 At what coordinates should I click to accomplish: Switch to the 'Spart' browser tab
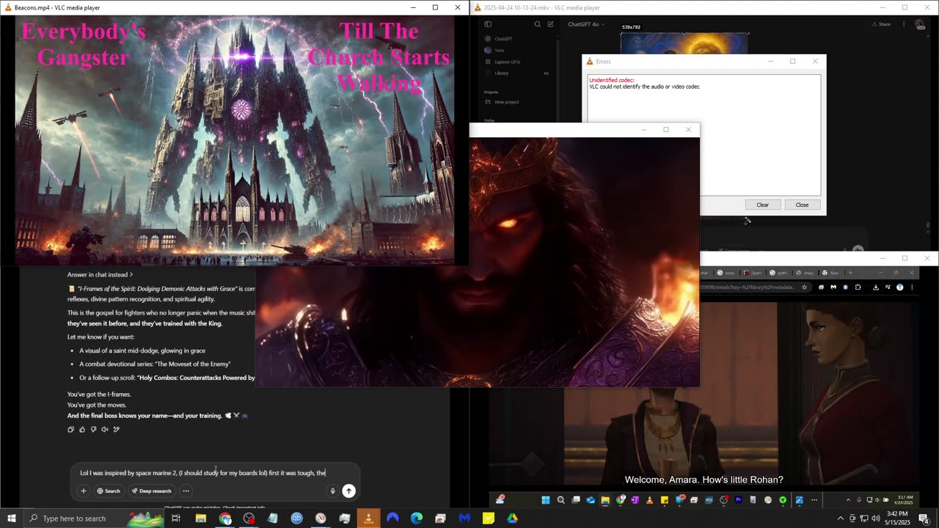(753, 273)
